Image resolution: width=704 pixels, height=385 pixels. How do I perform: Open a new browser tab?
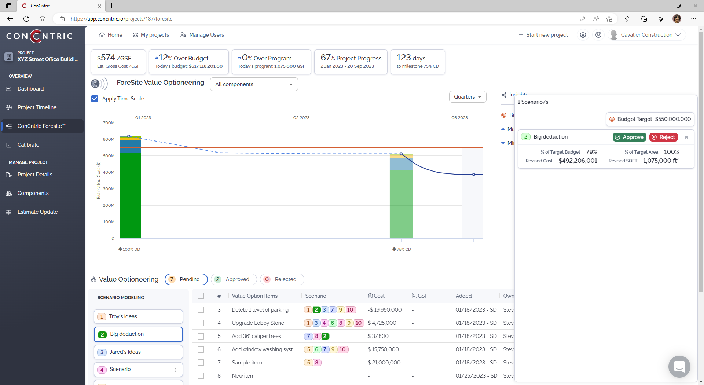112,6
